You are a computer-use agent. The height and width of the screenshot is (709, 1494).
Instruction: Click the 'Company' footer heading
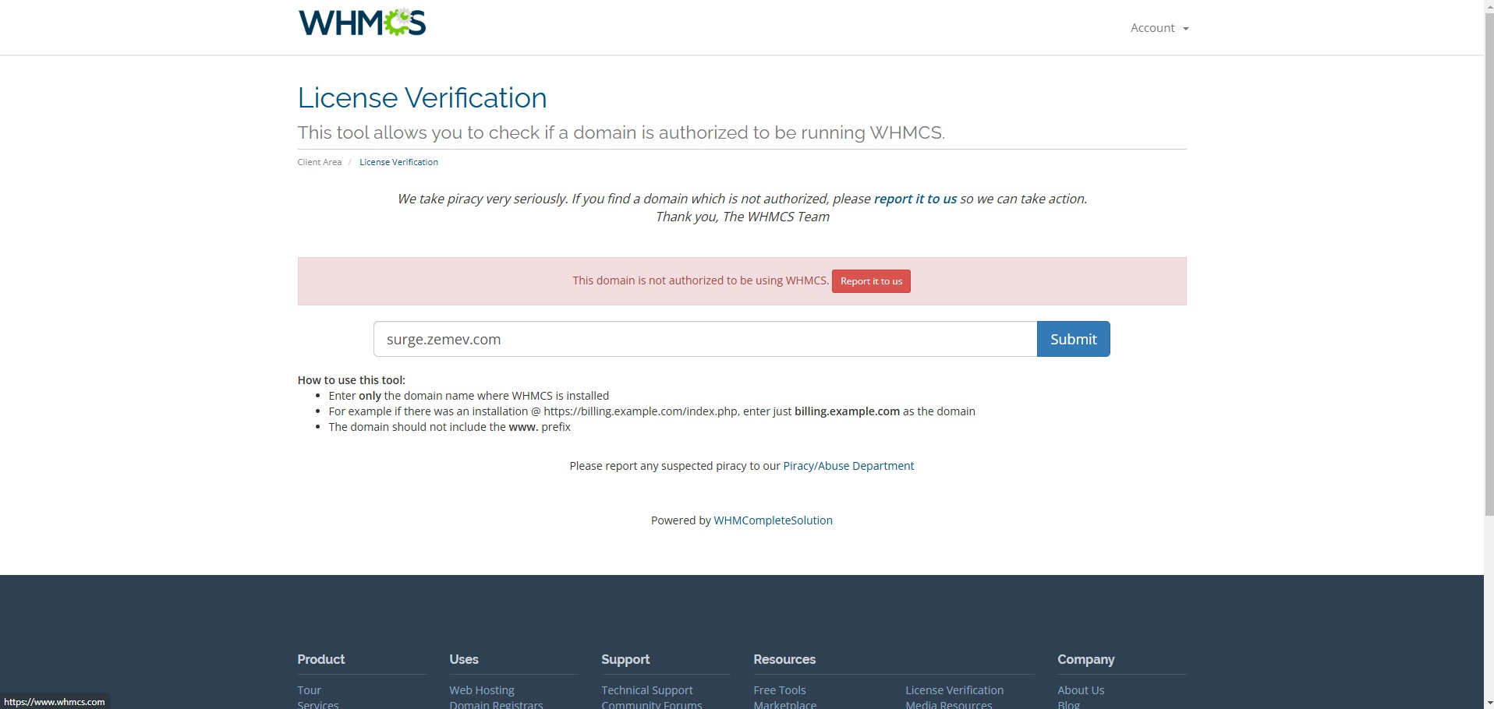click(1086, 659)
